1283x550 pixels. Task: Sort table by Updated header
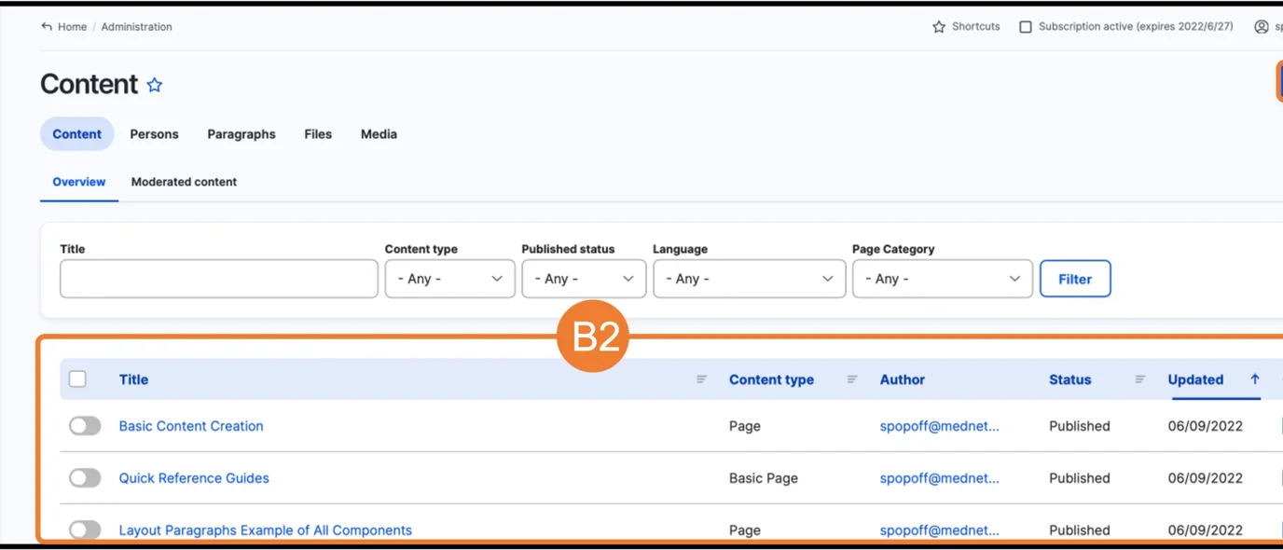tap(1195, 379)
